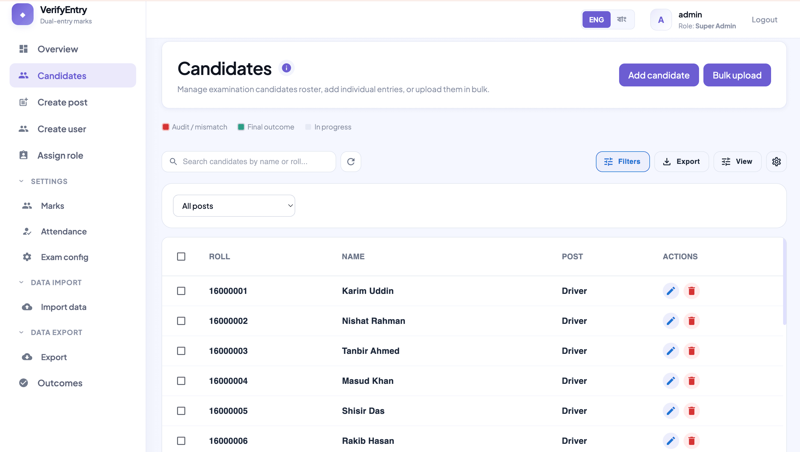Viewport: 800px width, 452px height.
Task: Open the All posts dropdown
Action: (234, 206)
